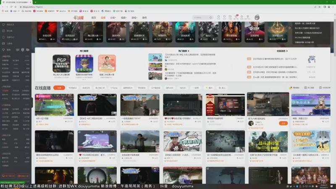Viewport: 336px width, 189px height.
Task: Click the heart icon in left sidebar
Action: (x=3, y=25)
